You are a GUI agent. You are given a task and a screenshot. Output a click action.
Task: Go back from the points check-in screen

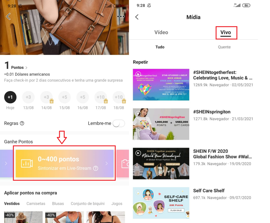(8, 17)
